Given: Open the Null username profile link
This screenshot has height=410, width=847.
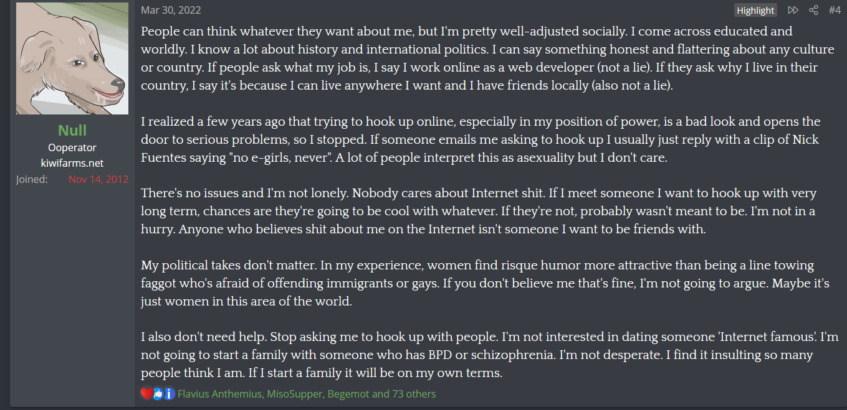Looking at the screenshot, I should coord(72,130).
